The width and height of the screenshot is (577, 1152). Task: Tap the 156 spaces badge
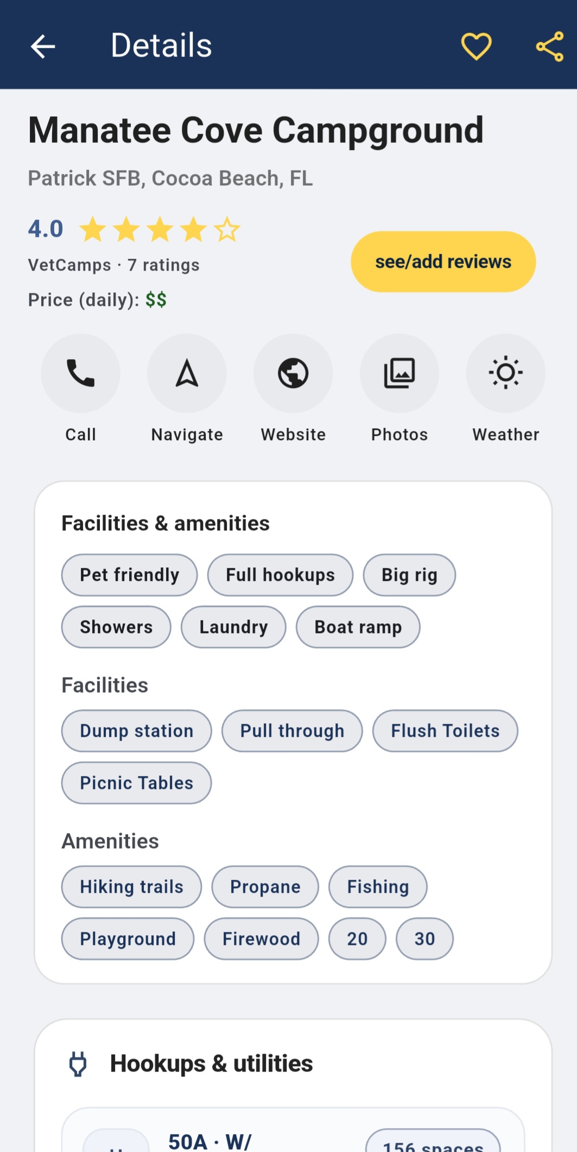tap(433, 1144)
